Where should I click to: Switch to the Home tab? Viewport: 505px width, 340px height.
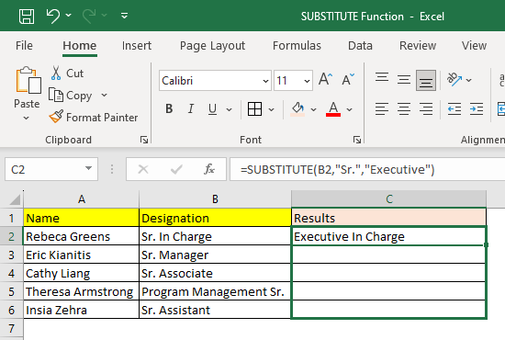tap(80, 46)
